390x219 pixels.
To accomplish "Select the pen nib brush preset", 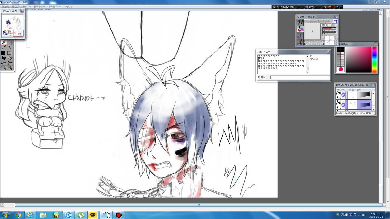I will pos(300,22).
